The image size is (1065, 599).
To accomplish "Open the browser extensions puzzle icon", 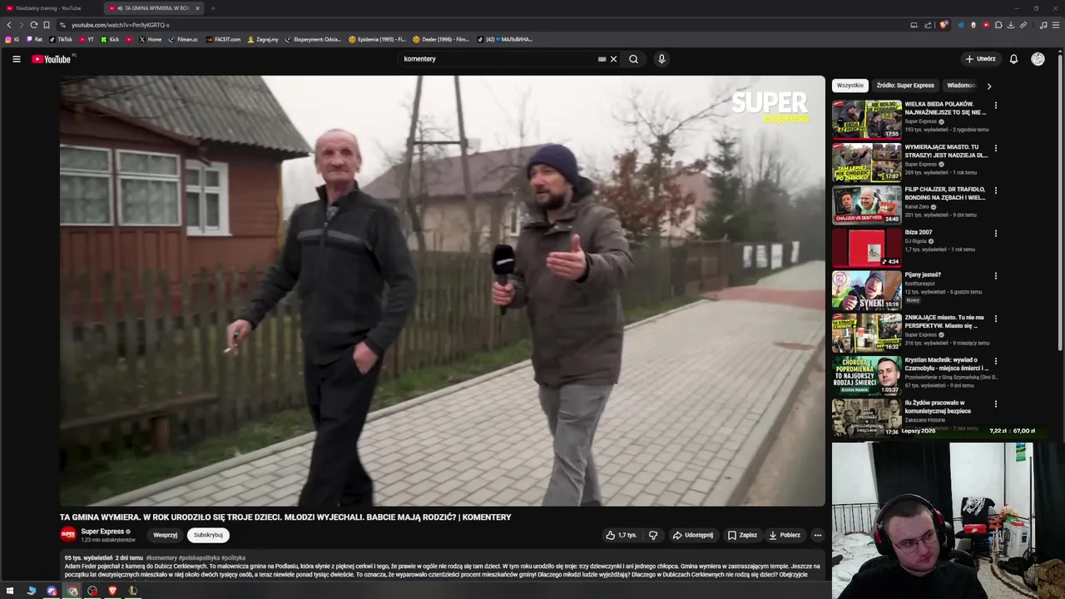I will (x=998, y=25).
